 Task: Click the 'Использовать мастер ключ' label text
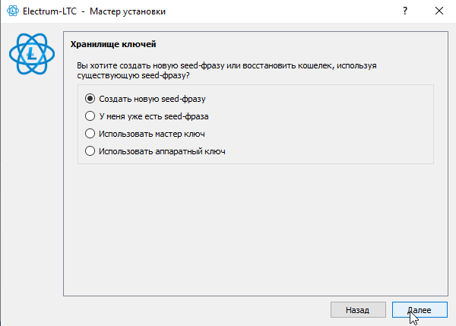point(152,134)
